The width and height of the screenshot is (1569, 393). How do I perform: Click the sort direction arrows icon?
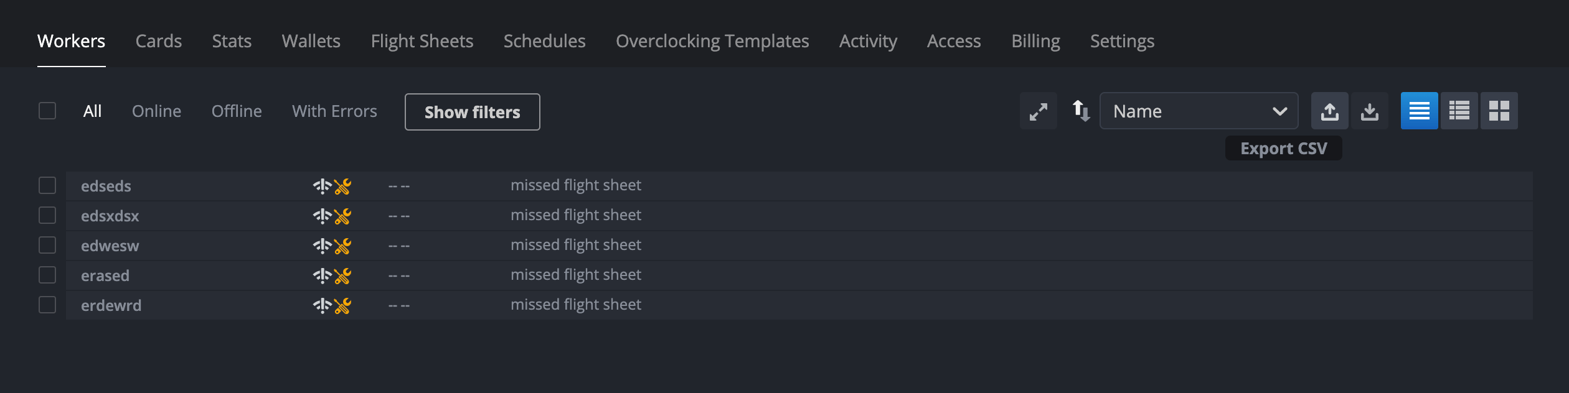1081,111
